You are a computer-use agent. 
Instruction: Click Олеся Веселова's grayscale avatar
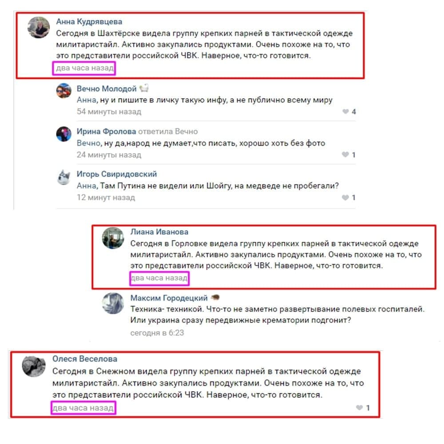pos(34,366)
